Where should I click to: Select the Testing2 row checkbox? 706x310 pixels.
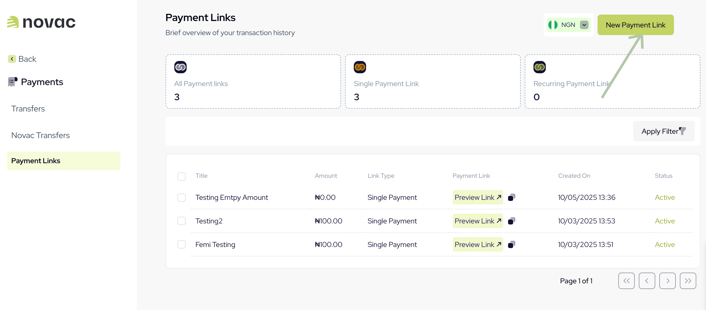(x=181, y=221)
